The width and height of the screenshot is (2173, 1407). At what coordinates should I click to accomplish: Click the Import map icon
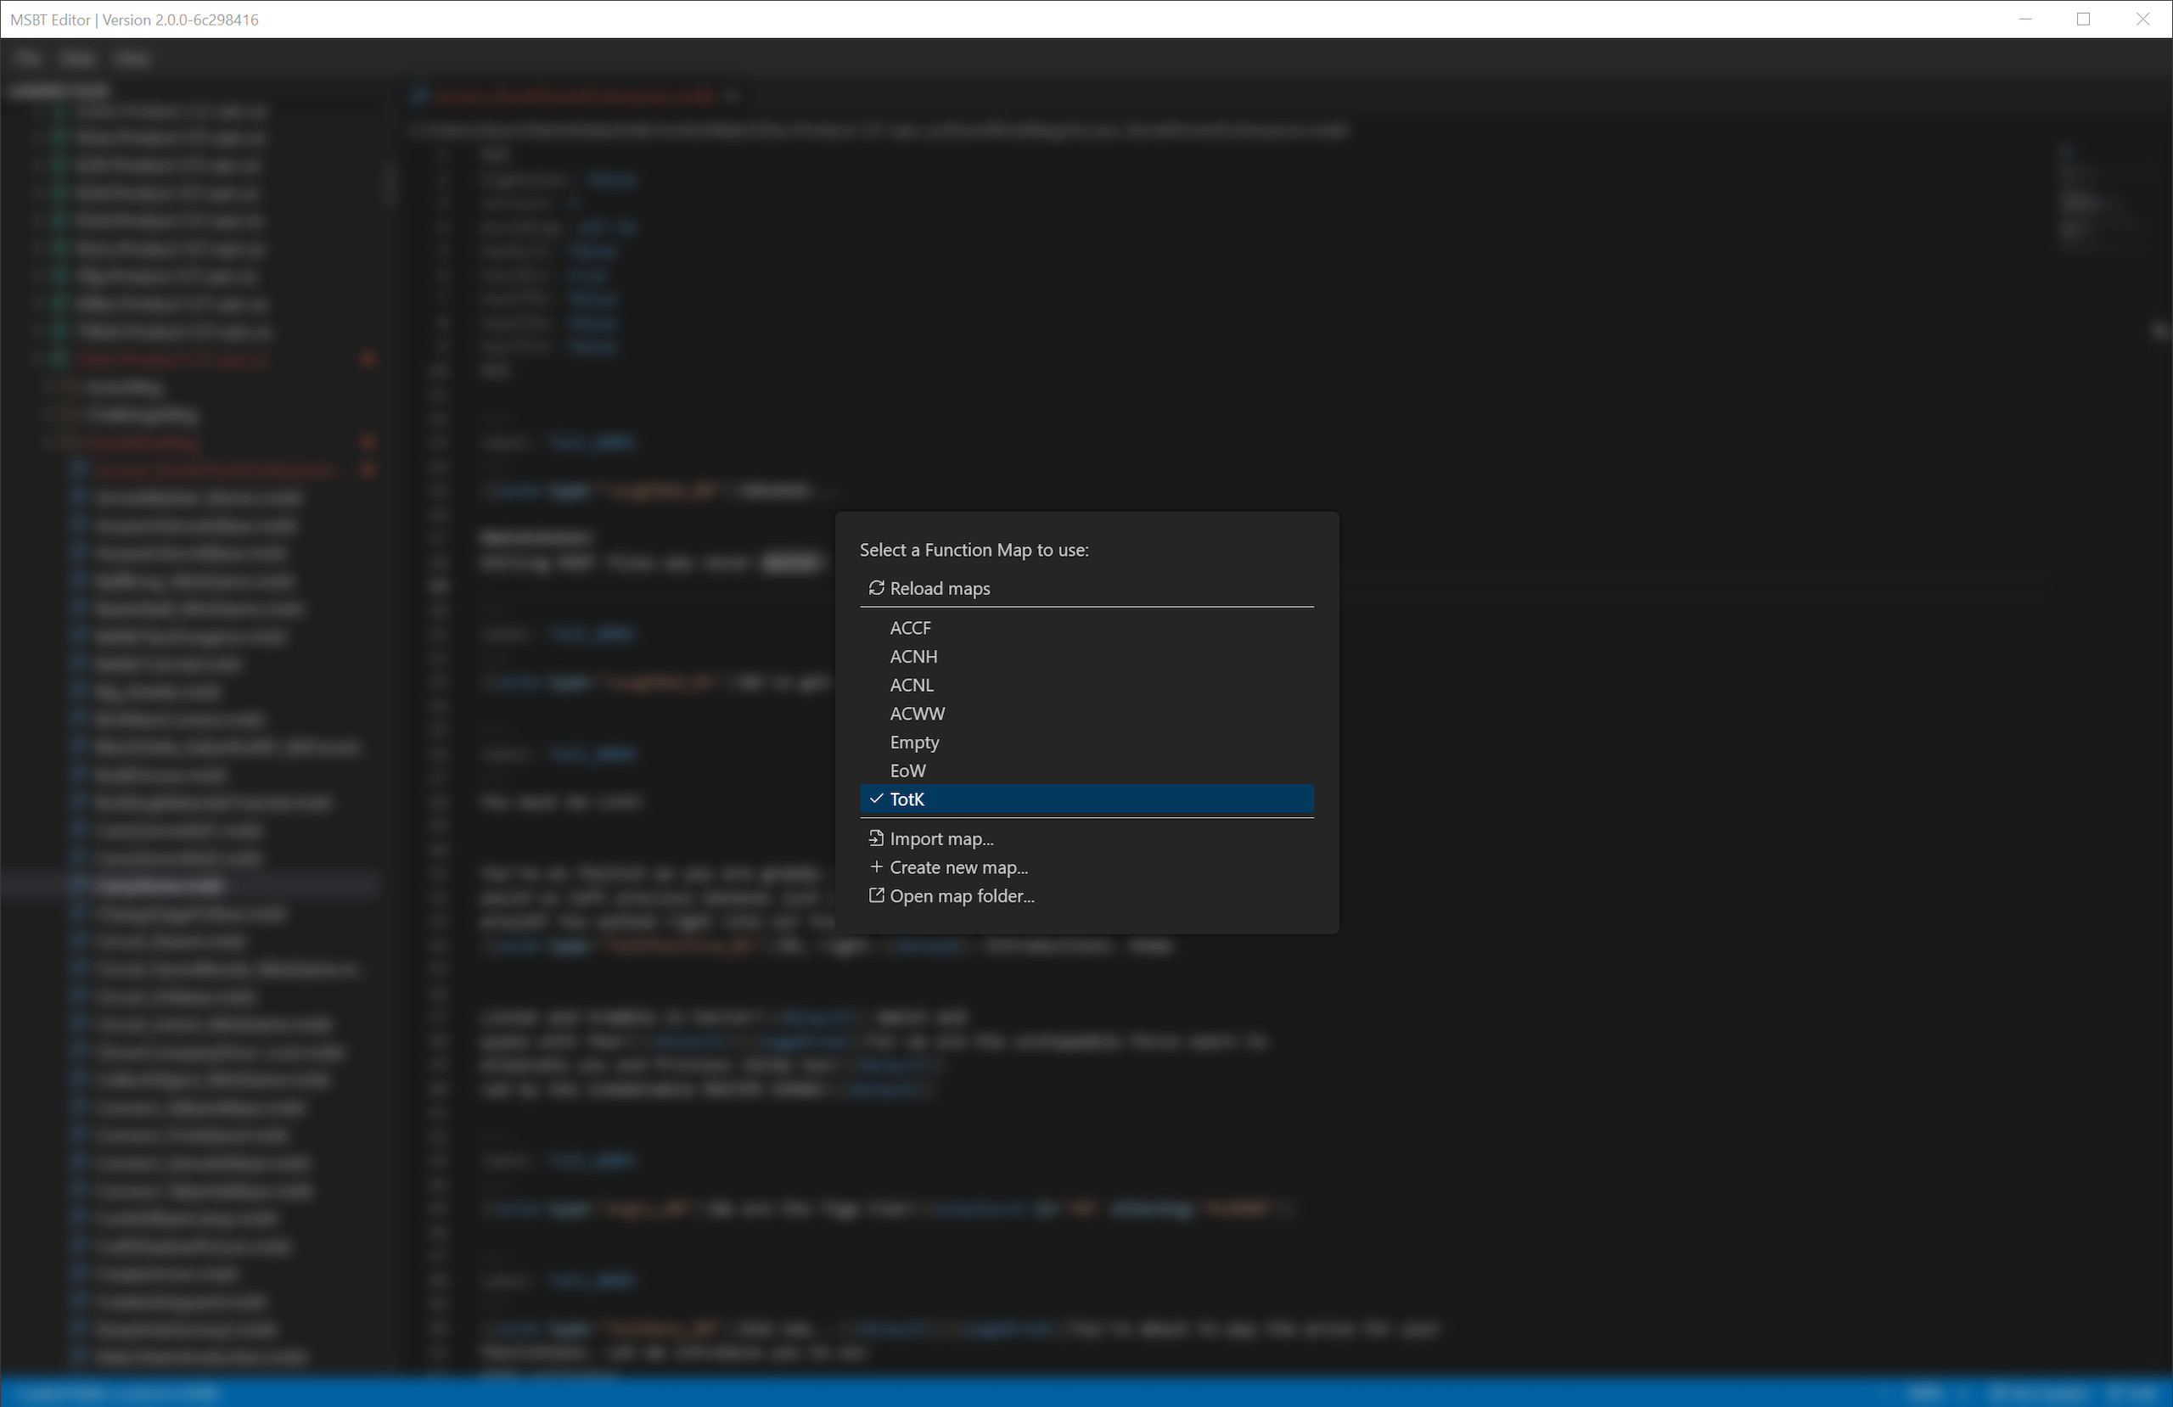(x=876, y=838)
